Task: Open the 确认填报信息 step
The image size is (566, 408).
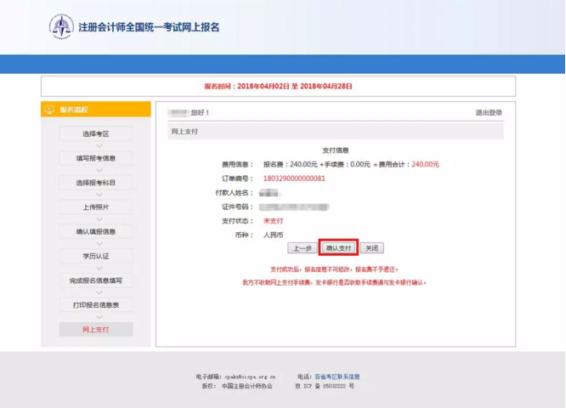Action: point(96,231)
